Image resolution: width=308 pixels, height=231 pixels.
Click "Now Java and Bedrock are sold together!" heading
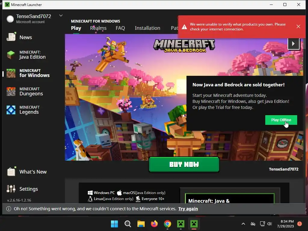pos(239,85)
